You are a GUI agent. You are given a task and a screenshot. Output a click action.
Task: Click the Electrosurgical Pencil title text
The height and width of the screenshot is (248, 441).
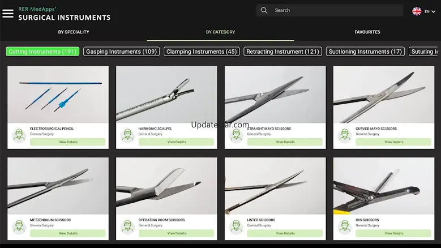pyautogui.click(x=52, y=129)
